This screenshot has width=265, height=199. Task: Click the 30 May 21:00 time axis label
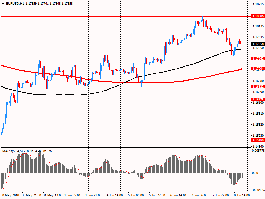click(31, 195)
